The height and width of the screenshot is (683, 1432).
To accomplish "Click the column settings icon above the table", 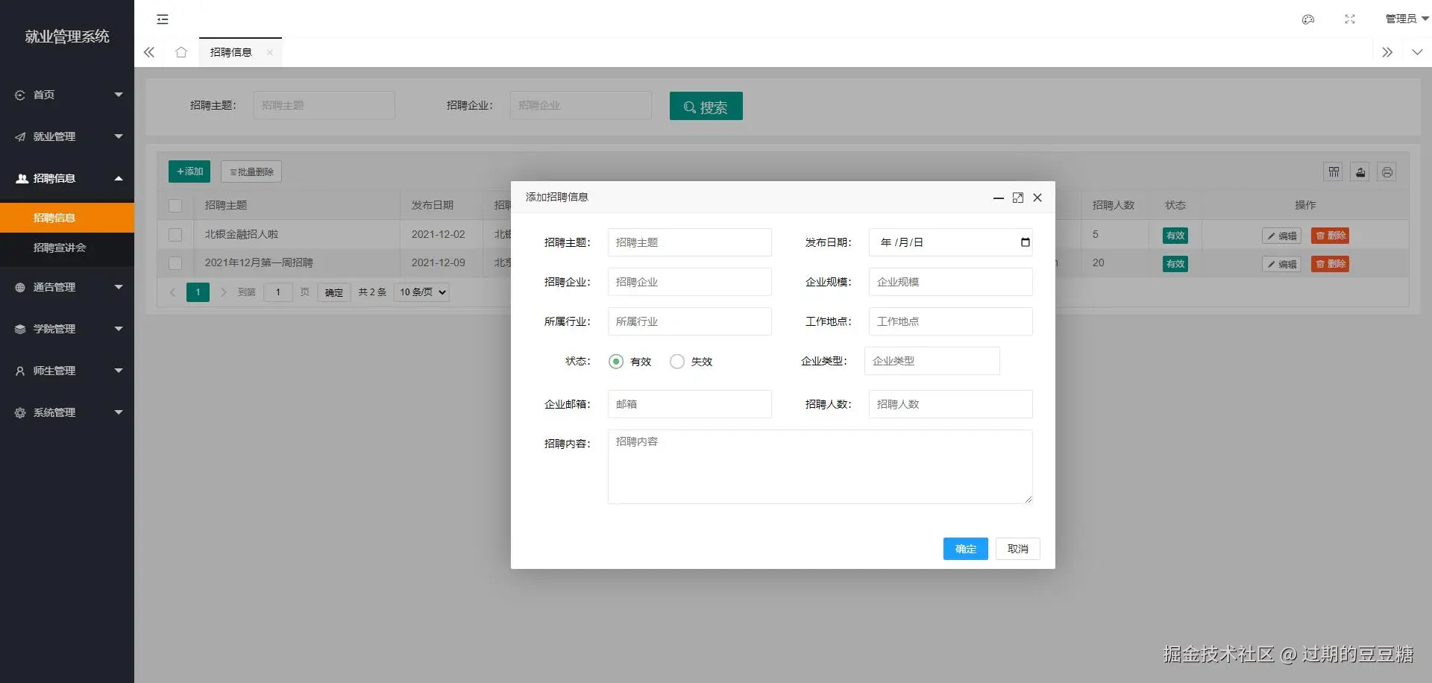I will coord(1334,171).
